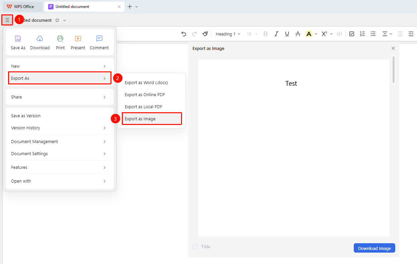Click the export preview scrollbar

394,70
